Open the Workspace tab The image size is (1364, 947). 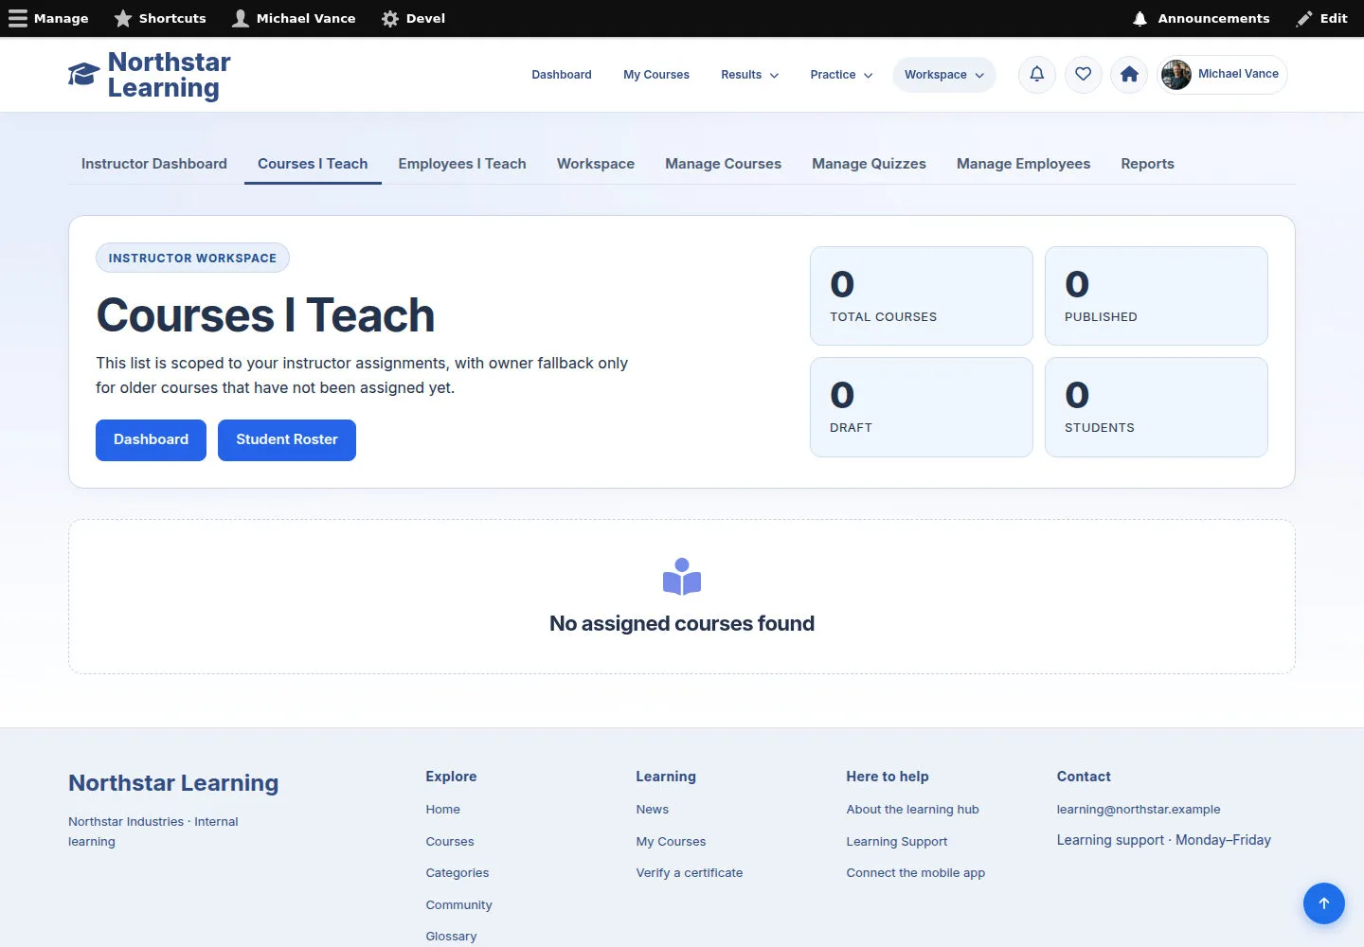point(596,164)
